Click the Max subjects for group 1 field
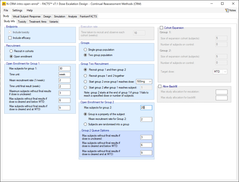The image size is (239, 182). click(x=64, y=69)
